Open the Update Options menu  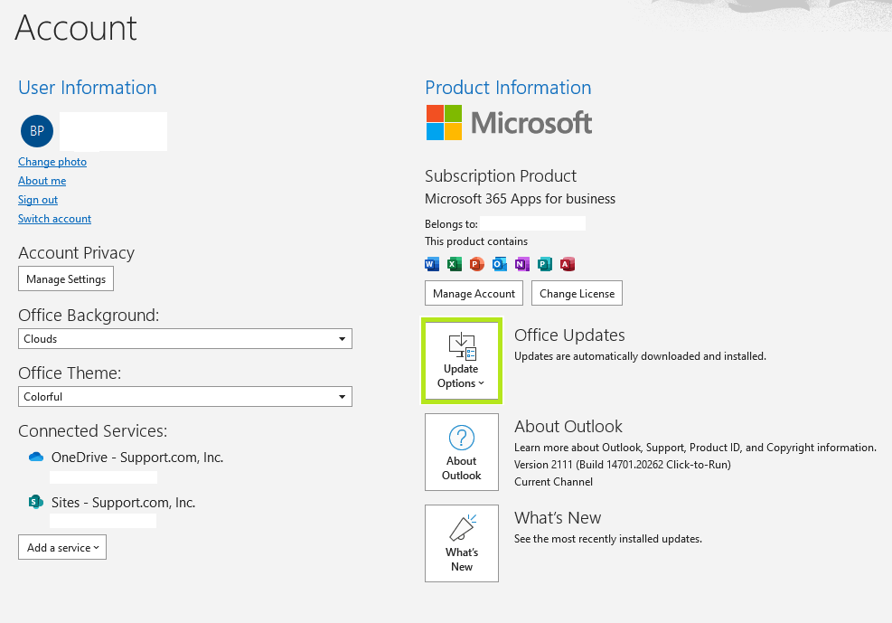(x=461, y=361)
